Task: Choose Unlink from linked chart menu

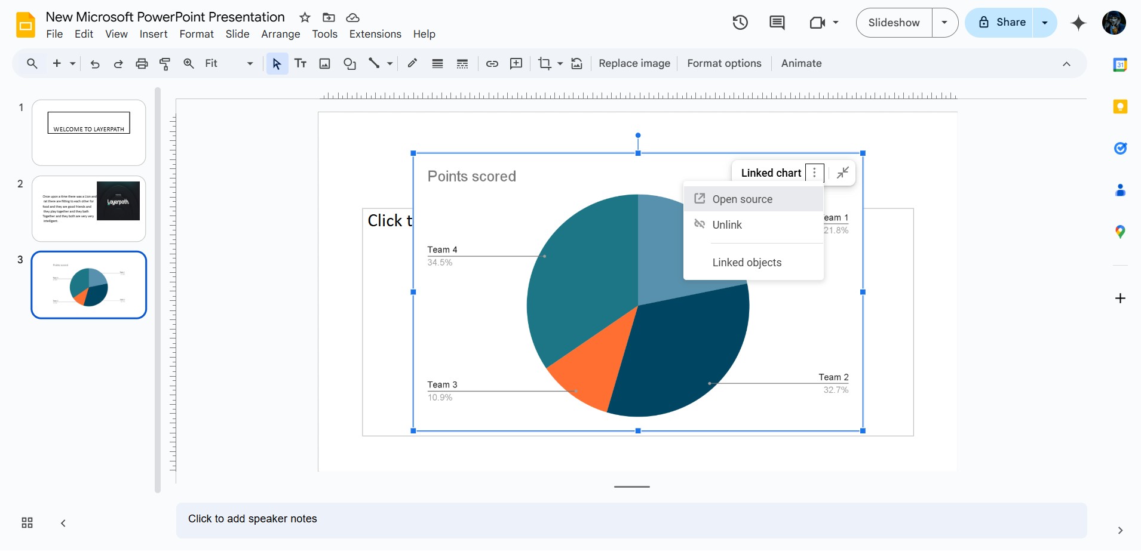Action: (753, 224)
